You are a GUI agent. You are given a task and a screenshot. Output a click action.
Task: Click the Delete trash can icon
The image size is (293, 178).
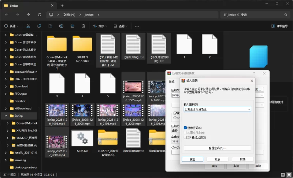click(x=83, y=26)
